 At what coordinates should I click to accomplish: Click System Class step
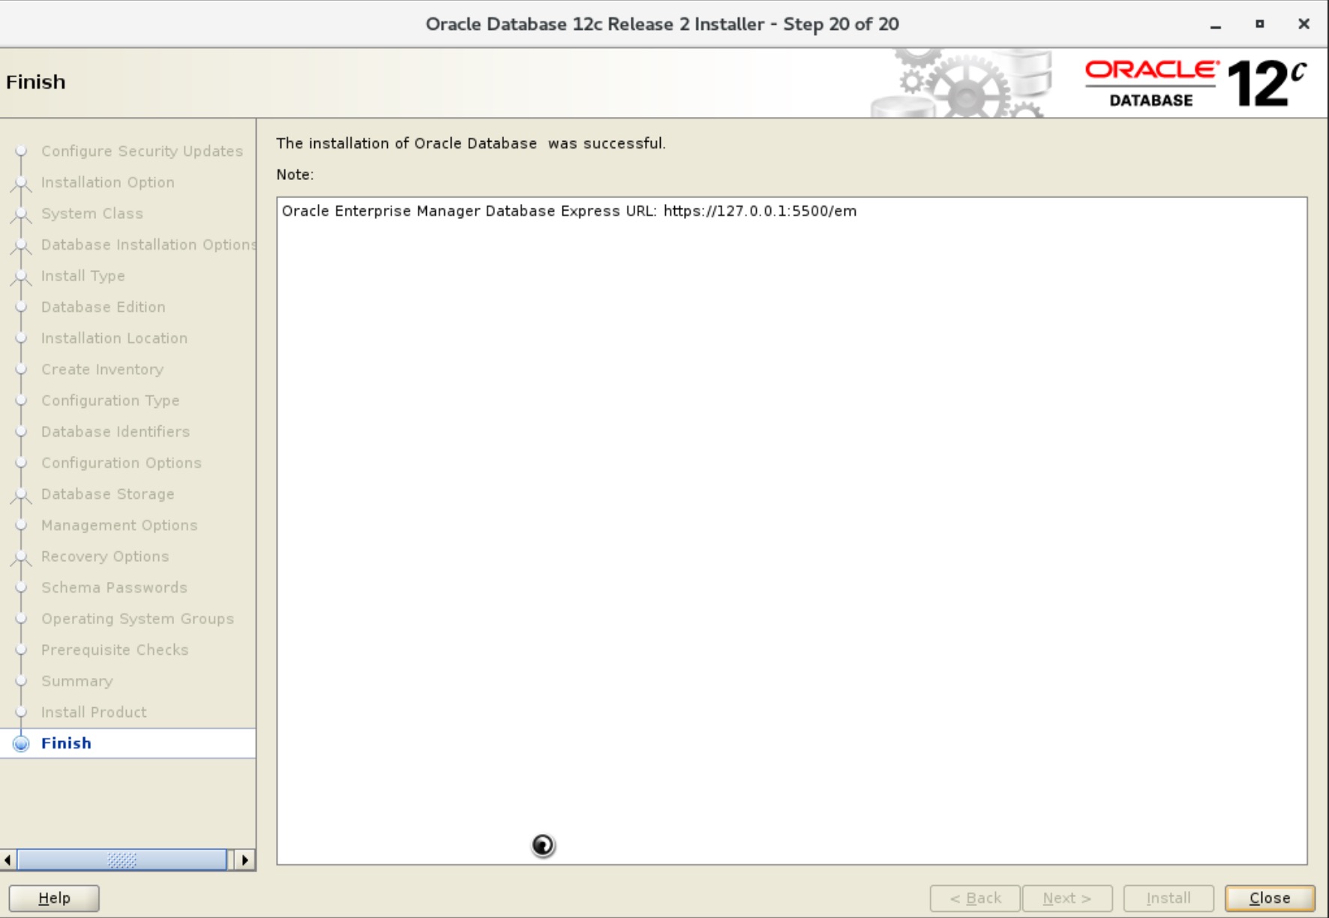coord(92,214)
